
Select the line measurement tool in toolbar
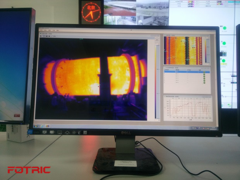click(x=52, y=36)
